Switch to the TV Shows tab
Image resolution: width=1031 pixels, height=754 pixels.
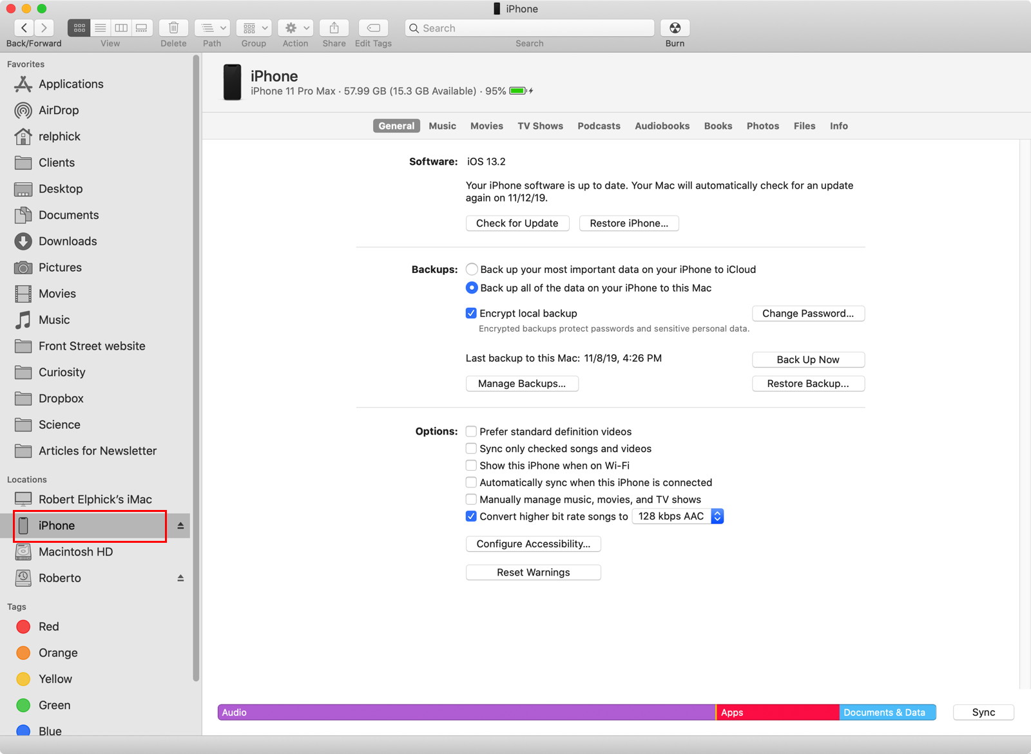coord(540,126)
